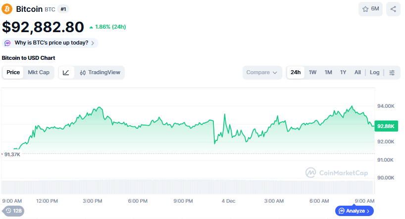405x219 pixels.
Task: Switch chart to Price view
Action: click(x=13, y=73)
